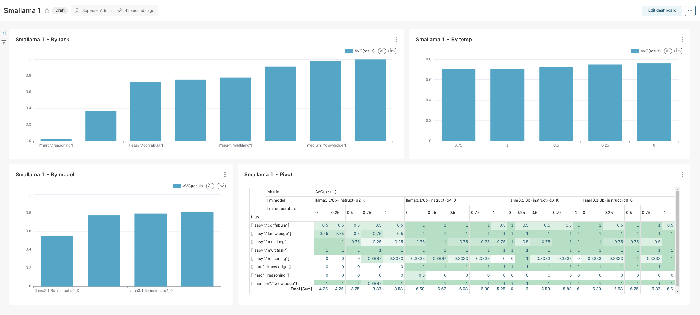Viewport: 700px width, 315px height.
Task: Click llama3.1:8b-instruct-q2_K bar in By model chart
Action: tap(57, 261)
